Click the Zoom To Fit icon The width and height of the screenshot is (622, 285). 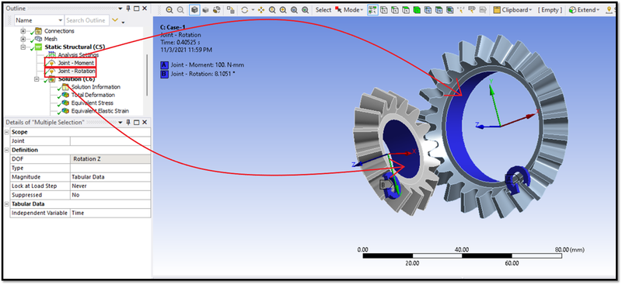[x=295, y=10]
